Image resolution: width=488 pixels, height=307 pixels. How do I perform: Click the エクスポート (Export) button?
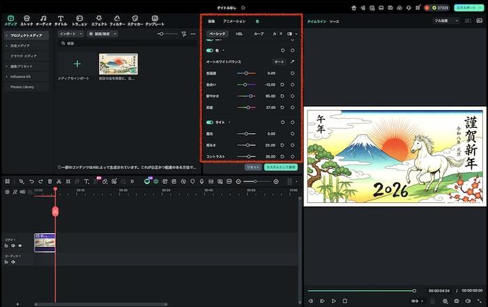[468, 8]
